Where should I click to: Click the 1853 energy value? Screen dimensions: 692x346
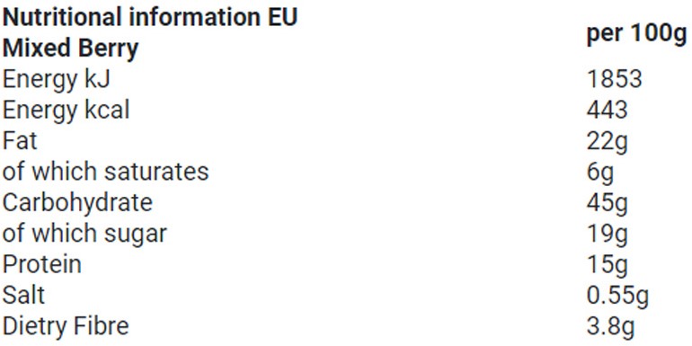(614, 79)
